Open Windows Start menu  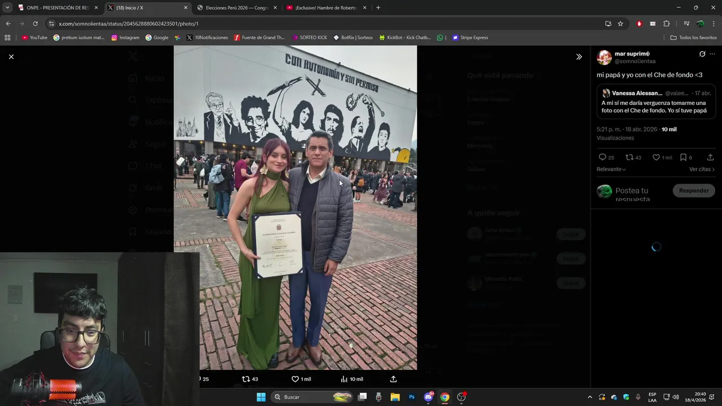[x=261, y=397]
